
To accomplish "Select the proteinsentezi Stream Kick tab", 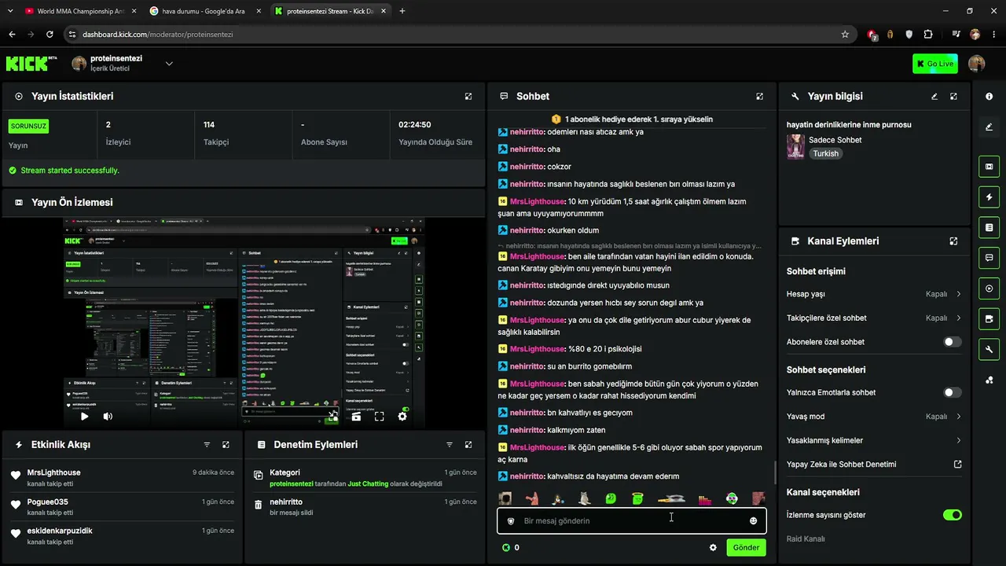I will click(332, 11).
